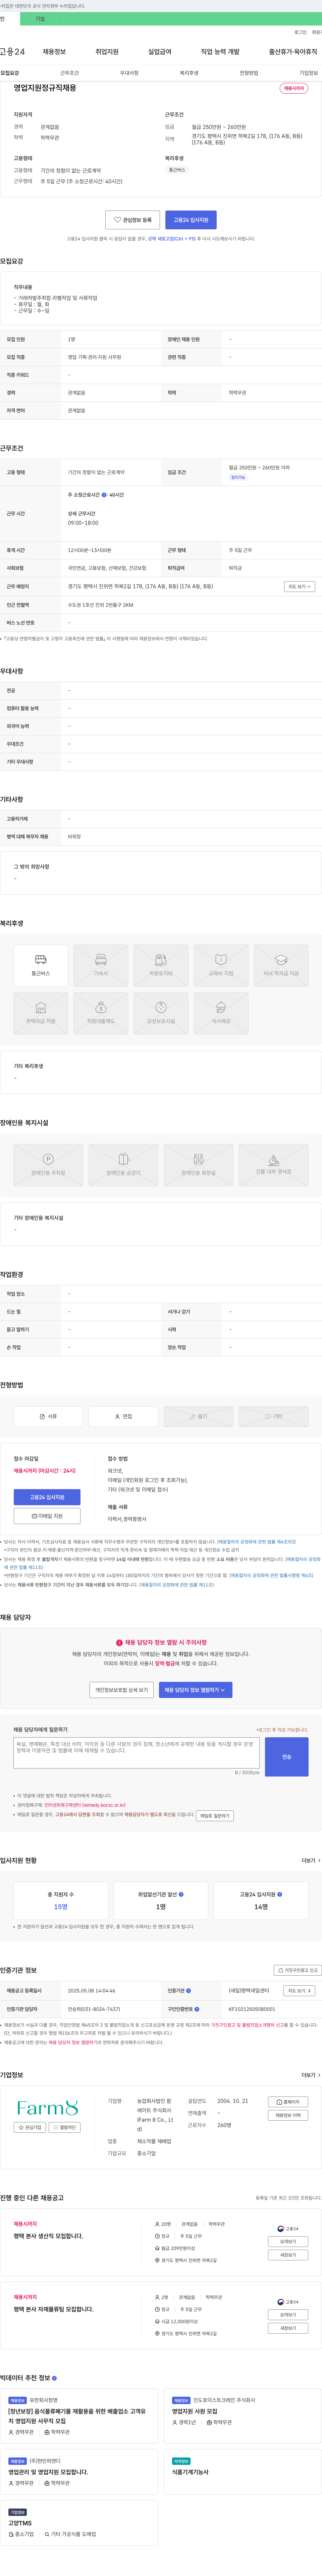Screen dimensions: 322x2576
Task: Expand 지도 보기 in 인증기관 row
Action: point(299,1991)
